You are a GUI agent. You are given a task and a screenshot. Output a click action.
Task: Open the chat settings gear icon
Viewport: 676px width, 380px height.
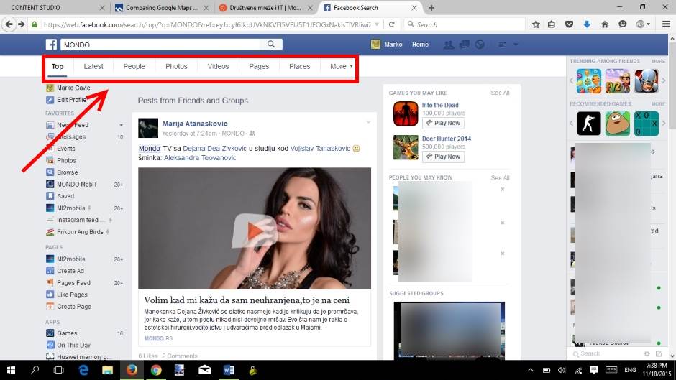point(647,353)
